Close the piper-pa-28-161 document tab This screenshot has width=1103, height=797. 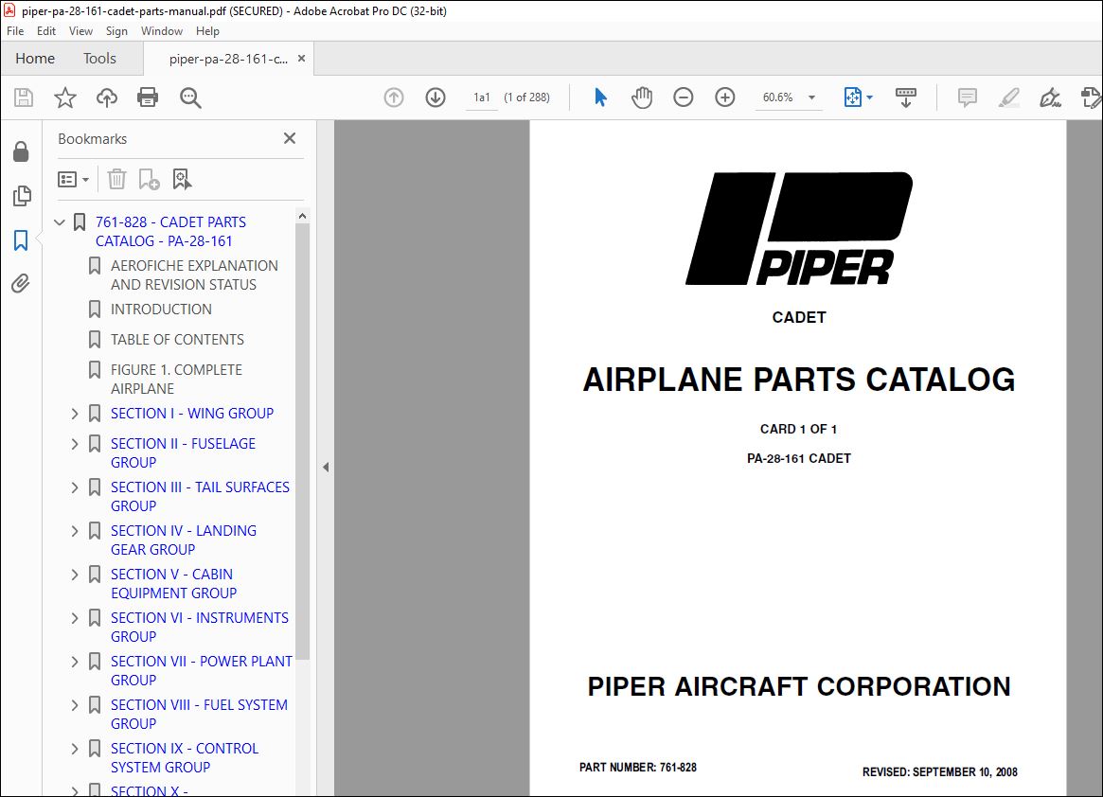(302, 59)
